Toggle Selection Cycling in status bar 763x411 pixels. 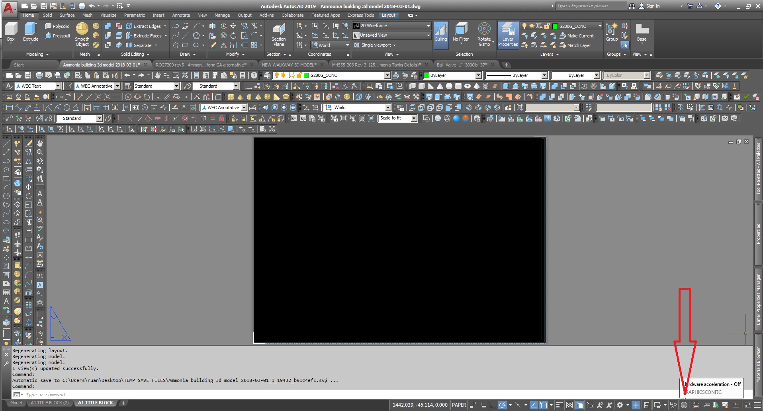click(x=579, y=405)
